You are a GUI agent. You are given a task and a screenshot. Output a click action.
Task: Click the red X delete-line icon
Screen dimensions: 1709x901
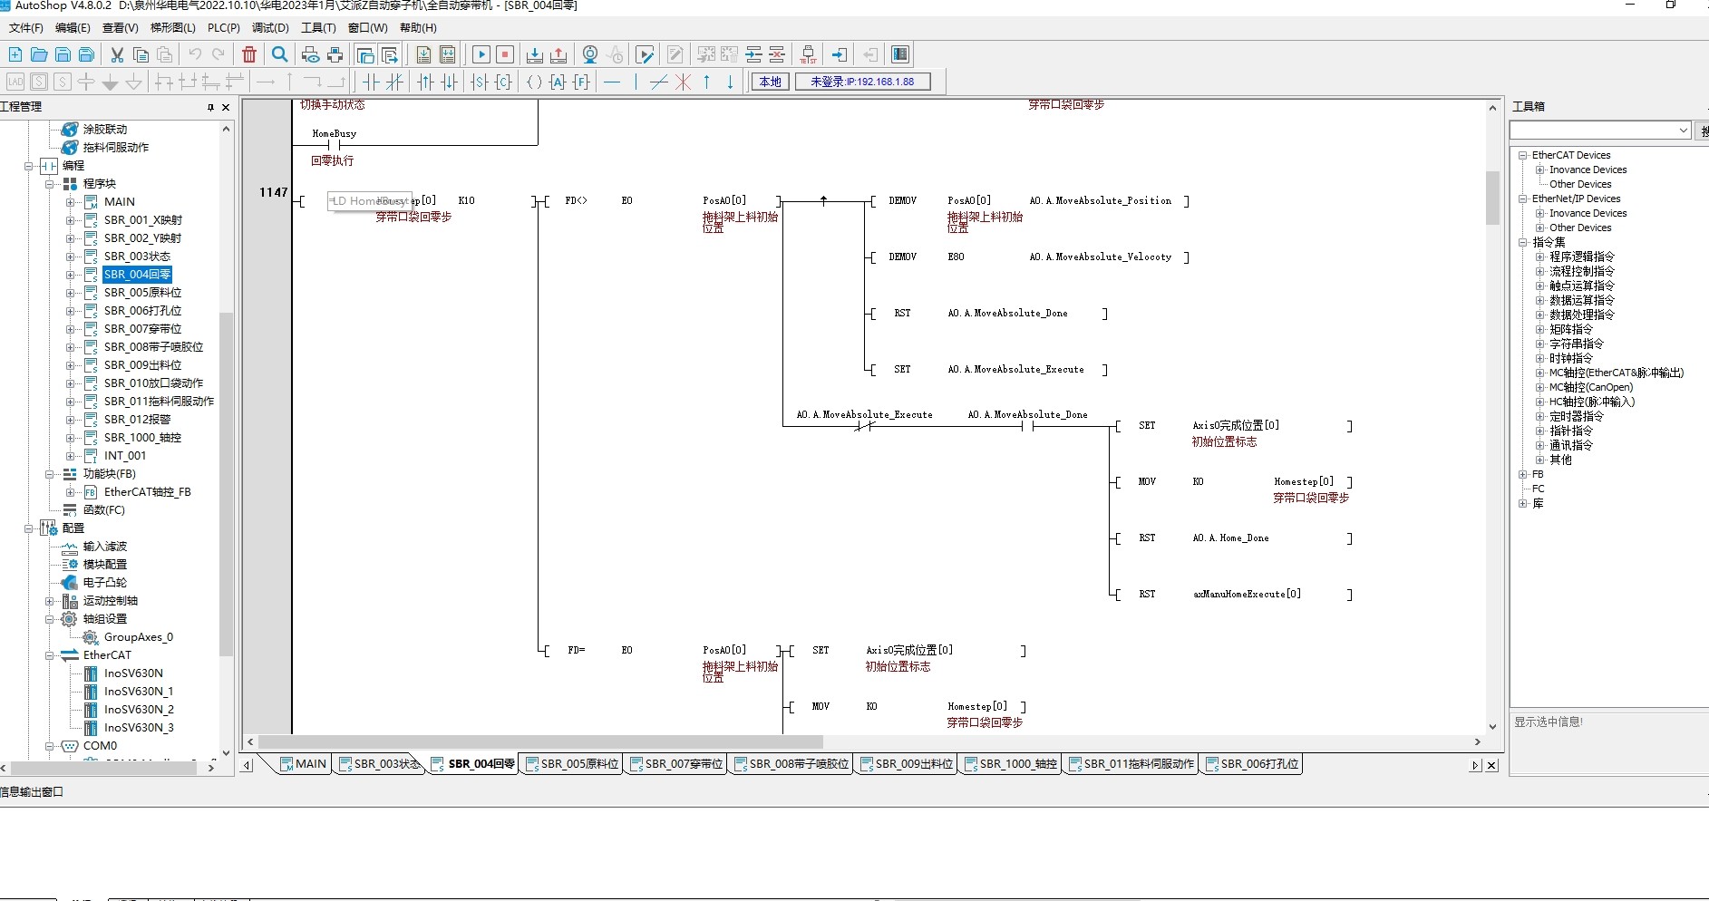coord(683,82)
